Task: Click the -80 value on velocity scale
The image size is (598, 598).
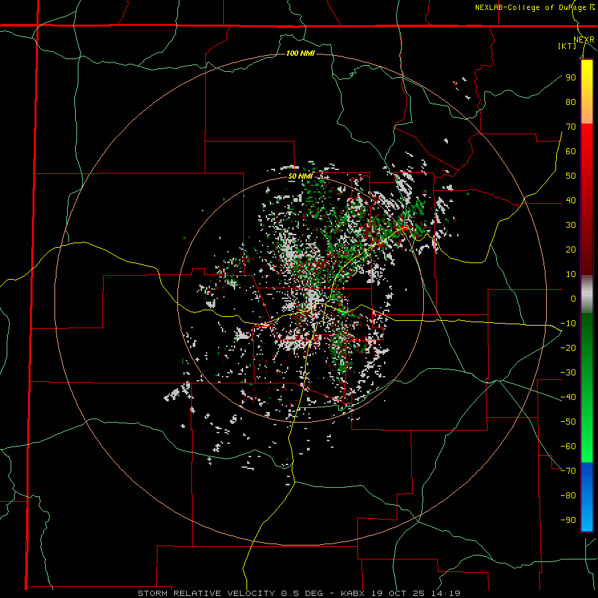Action: pos(568,496)
